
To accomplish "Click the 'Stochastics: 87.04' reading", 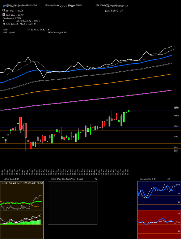I will point(12,18).
